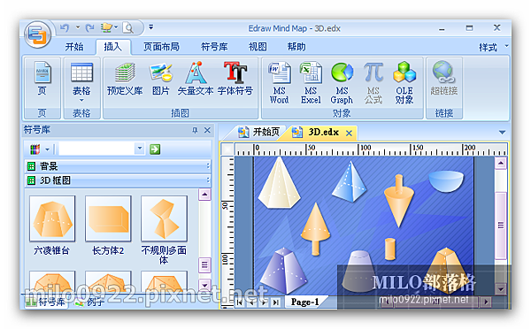Open the 视图 ribbon tab
This screenshot has width=531, height=329.
(258, 47)
